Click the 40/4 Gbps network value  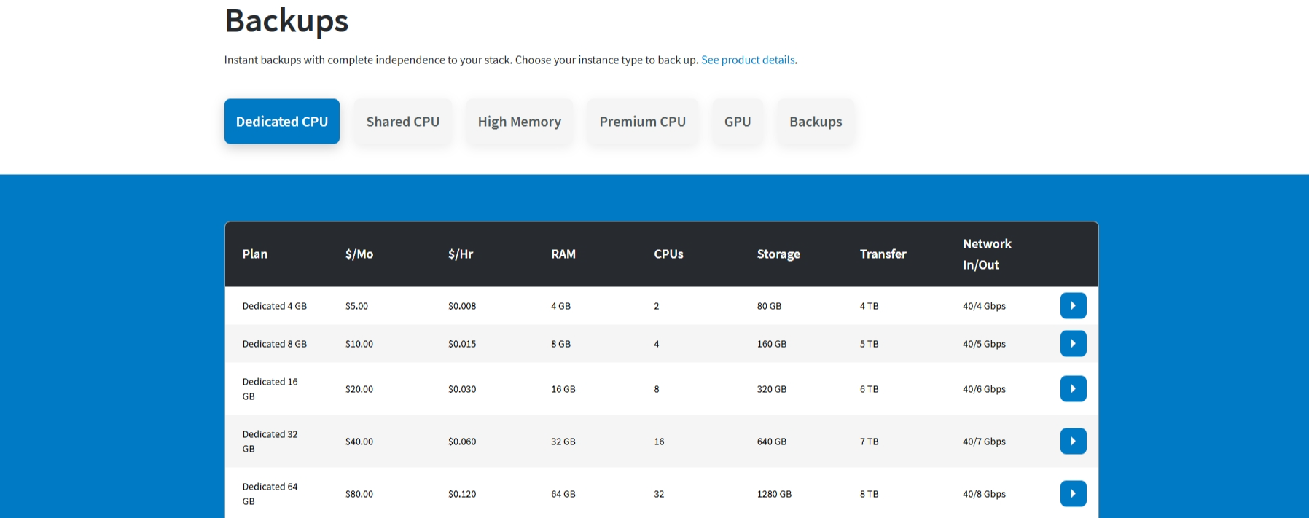[984, 306]
